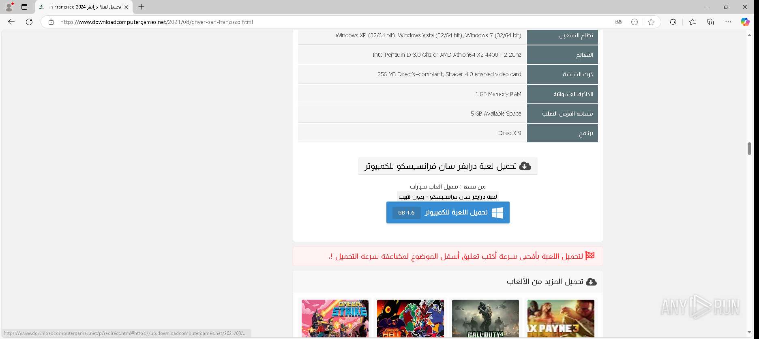The width and height of the screenshot is (759, 339).
Task: Minimize the browser window
Action: click(x=708, y=7)
